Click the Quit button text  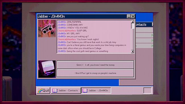46,90
